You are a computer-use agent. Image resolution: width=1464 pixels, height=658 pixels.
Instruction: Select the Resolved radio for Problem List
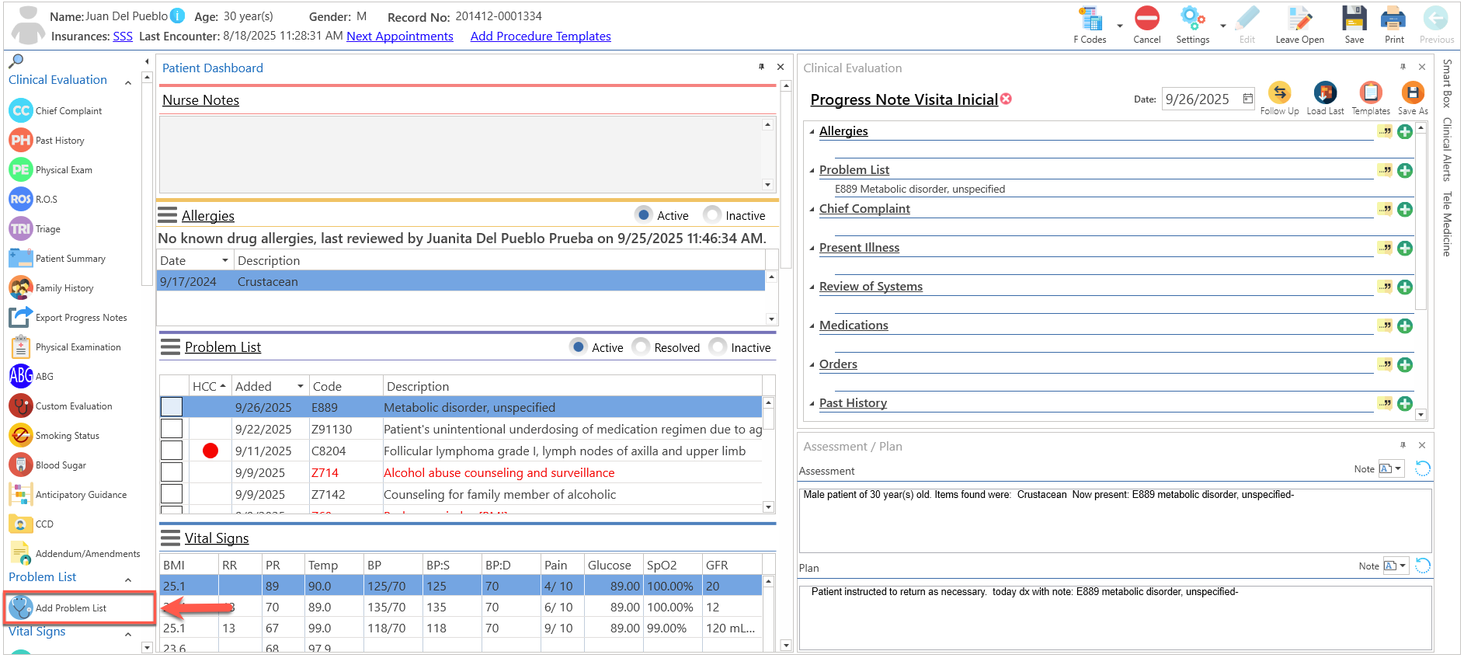pos(641,346)
